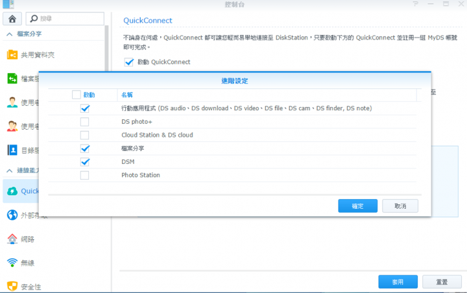
Task: Click the search magnifier icon
Action: coord(34,19)
